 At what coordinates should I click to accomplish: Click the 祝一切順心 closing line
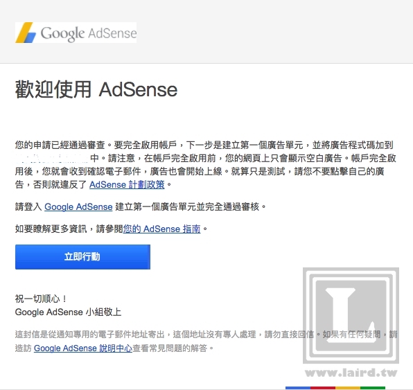[x=41, y=299]
